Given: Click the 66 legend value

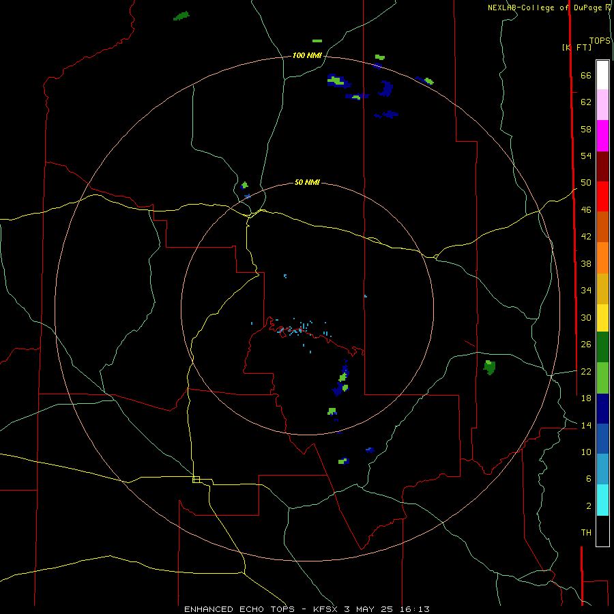Looking at the screenshot, I should pyautogui.click(x=586, y=75).
